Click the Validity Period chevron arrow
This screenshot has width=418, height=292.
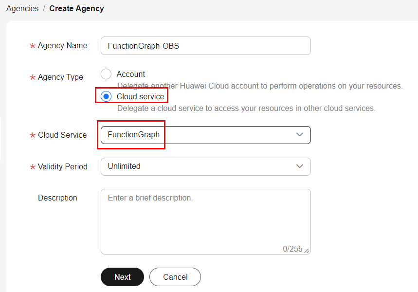[300, 166]
